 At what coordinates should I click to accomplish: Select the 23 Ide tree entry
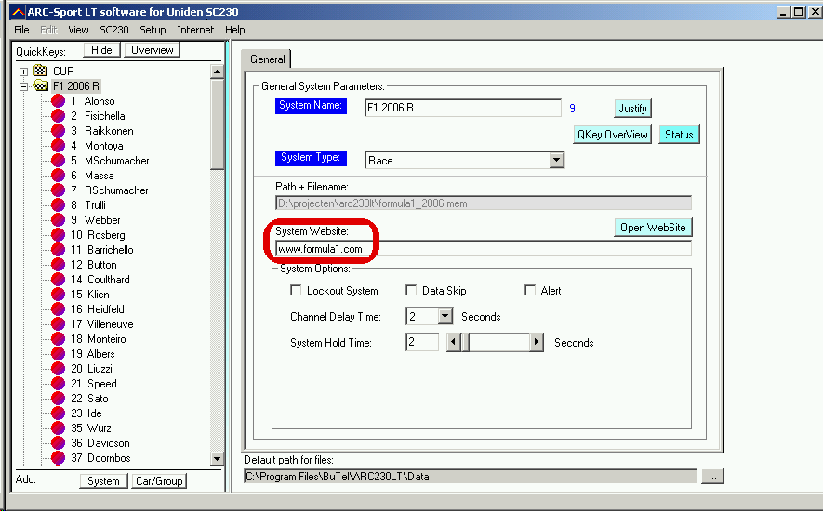coord(86,413)
